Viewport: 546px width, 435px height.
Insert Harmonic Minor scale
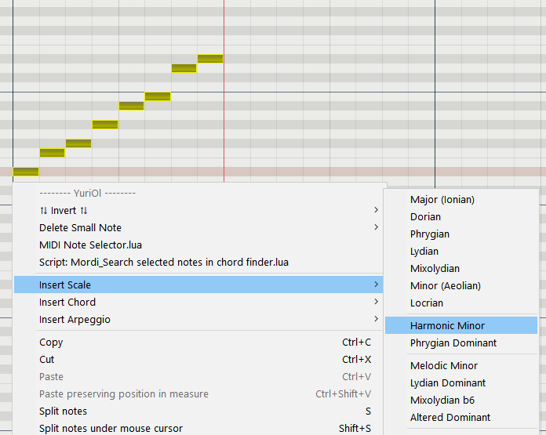461,325
